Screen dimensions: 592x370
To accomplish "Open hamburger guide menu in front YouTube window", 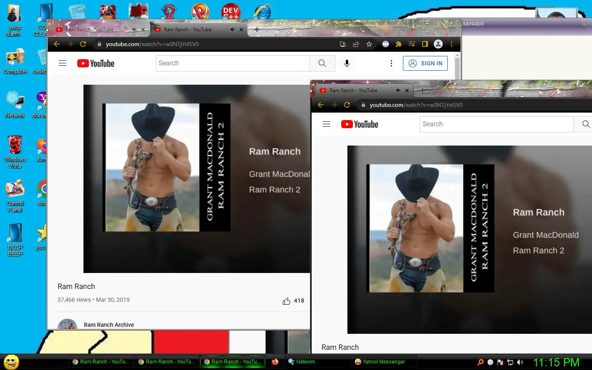I will click(326, 124).
